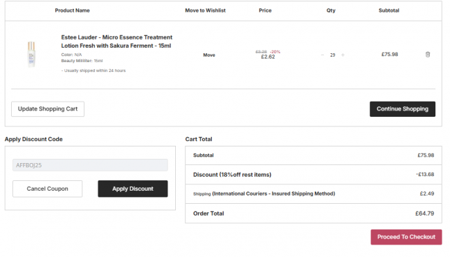The image size is (450, 257).
Task: Open the Estee Lauder Micro Essence product link
Action: tap(116, 41)
